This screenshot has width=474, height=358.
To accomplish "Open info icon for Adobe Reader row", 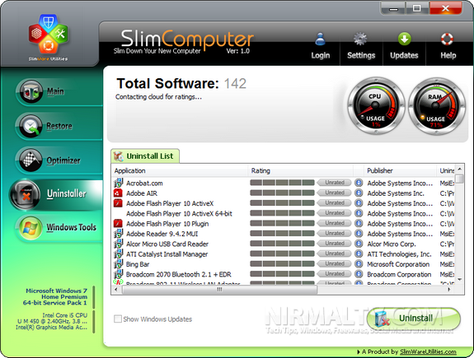I will point(359,234).
